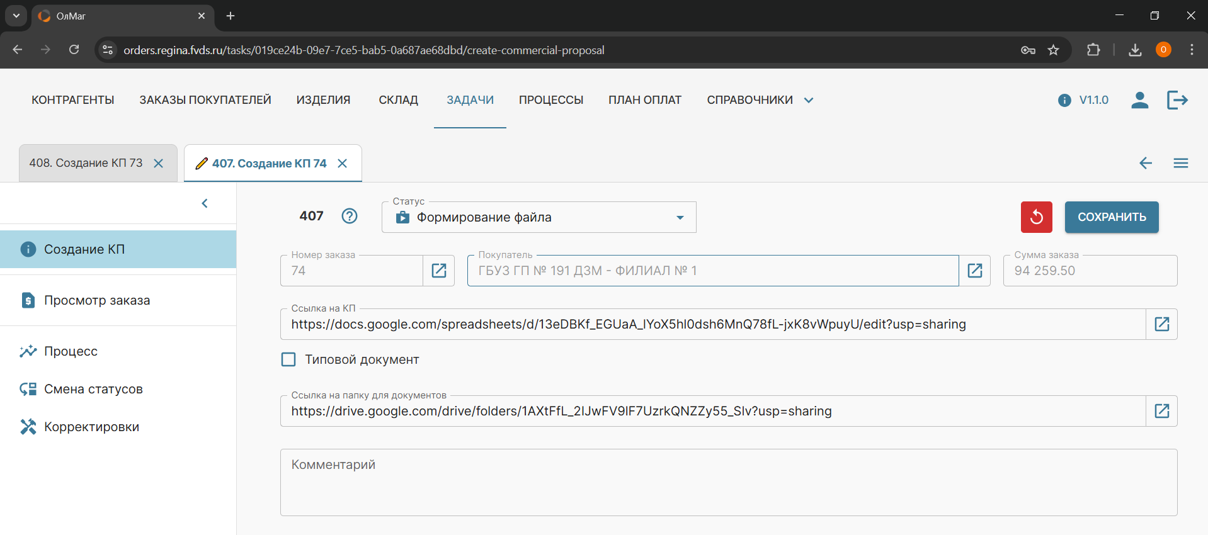Screen dimensions: 1208x535
Task: Click the user profile icon
Action: (x=1139, y=100)
